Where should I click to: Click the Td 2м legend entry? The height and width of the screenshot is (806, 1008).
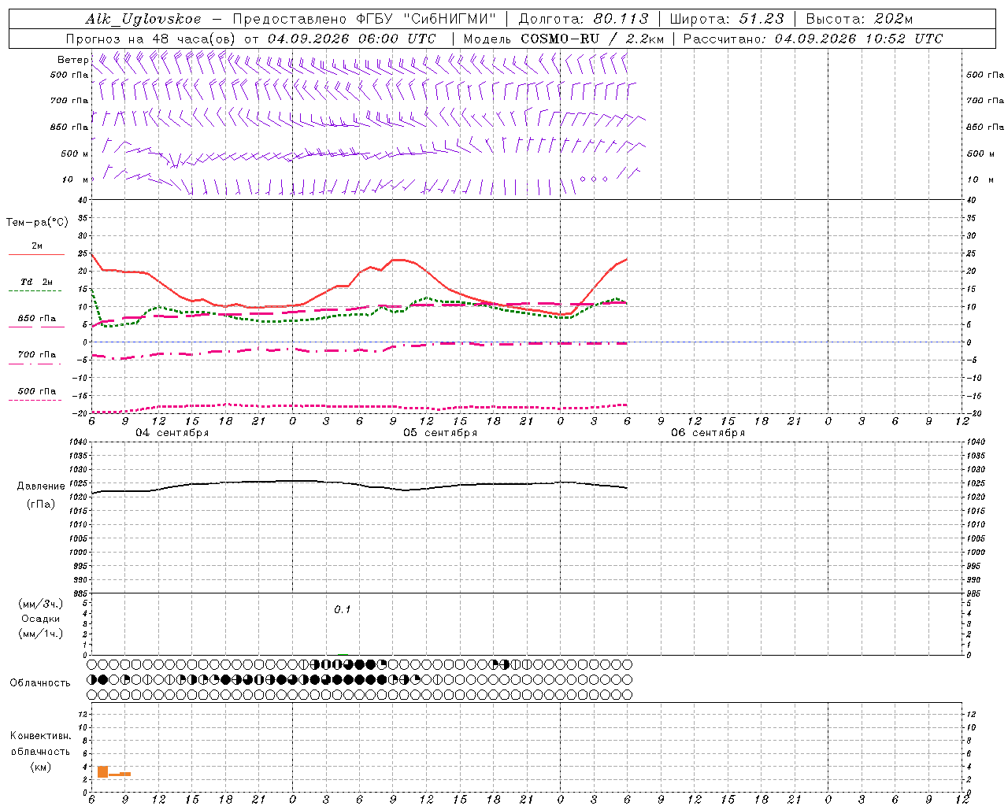pyautogui.click(x=36, y=282)
